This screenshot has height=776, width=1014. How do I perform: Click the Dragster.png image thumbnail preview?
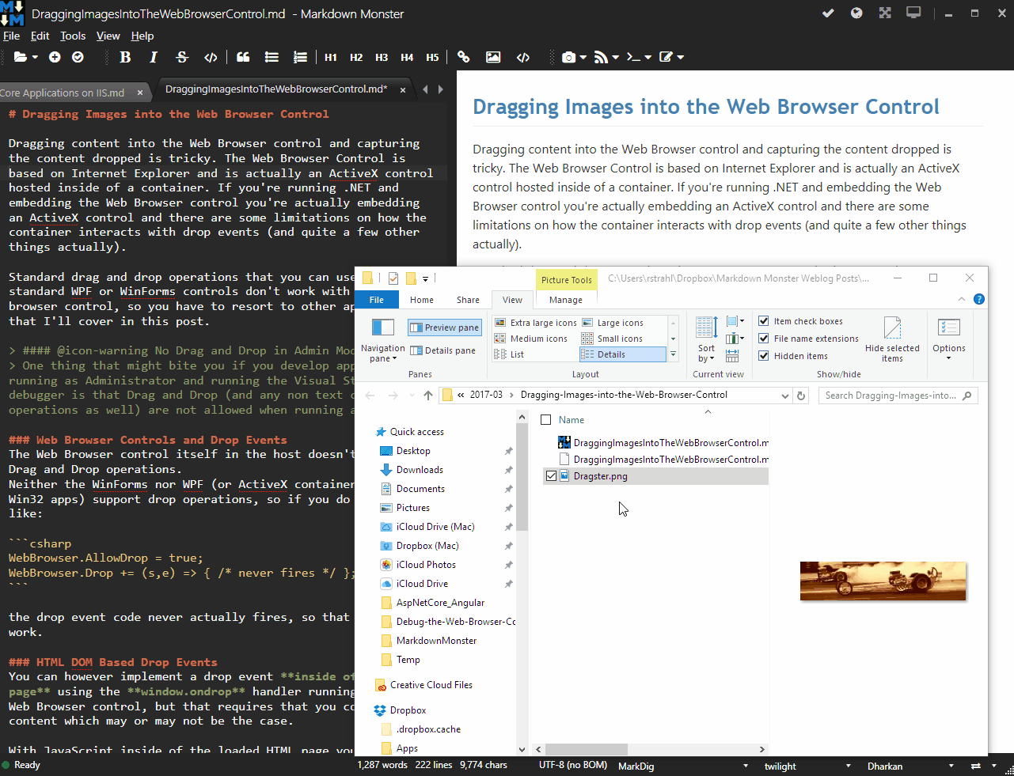point(883,581)
